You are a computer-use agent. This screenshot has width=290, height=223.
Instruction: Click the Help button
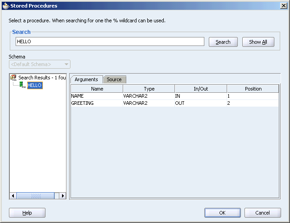tap(27, 213)
